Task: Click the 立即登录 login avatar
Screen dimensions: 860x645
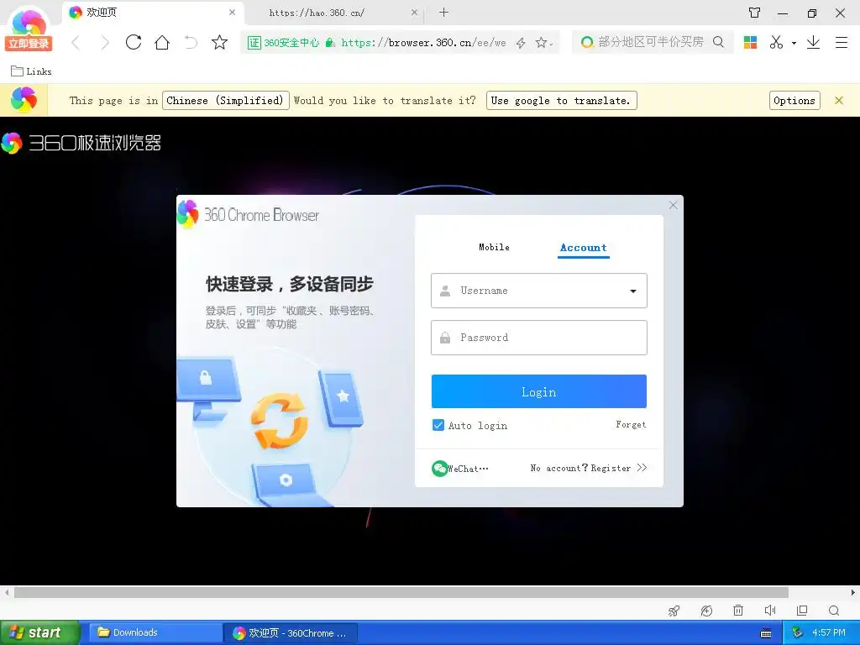Action: 29,30
